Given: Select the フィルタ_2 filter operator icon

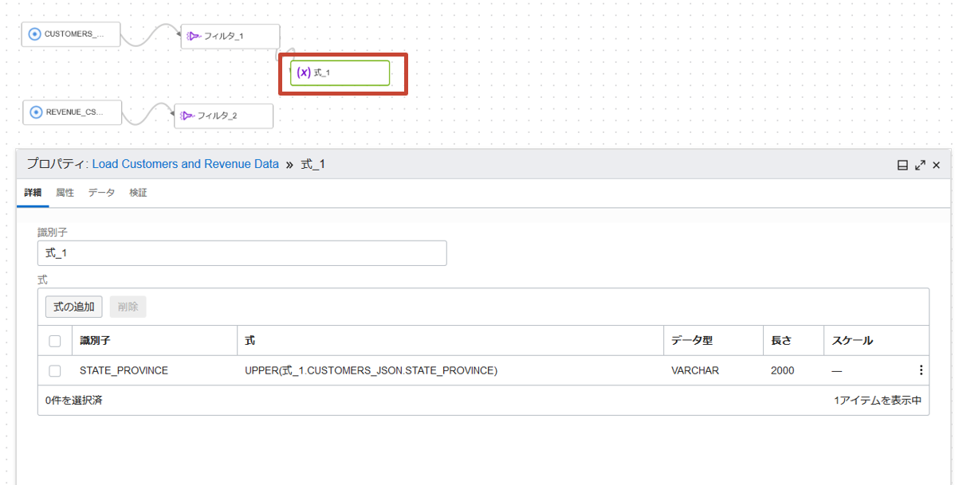Looking at the screenshot, I should click(x=187, y=115).
